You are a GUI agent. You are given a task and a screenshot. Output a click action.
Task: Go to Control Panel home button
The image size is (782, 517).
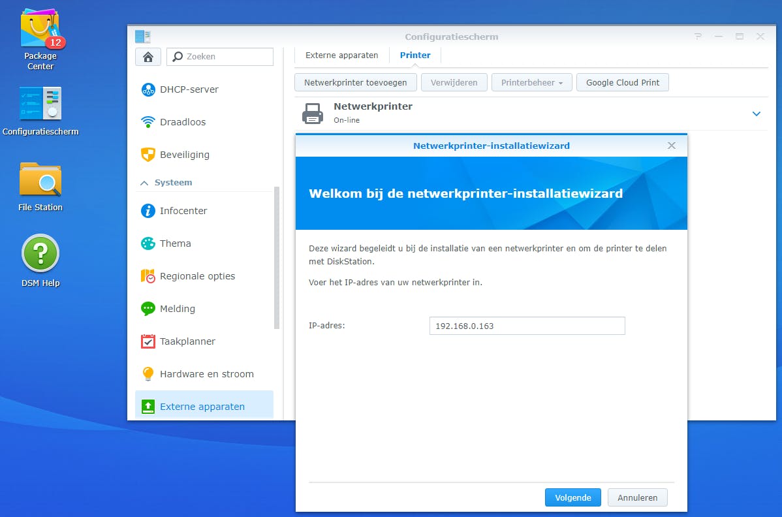pyautogui.click(x=148, y=57)
